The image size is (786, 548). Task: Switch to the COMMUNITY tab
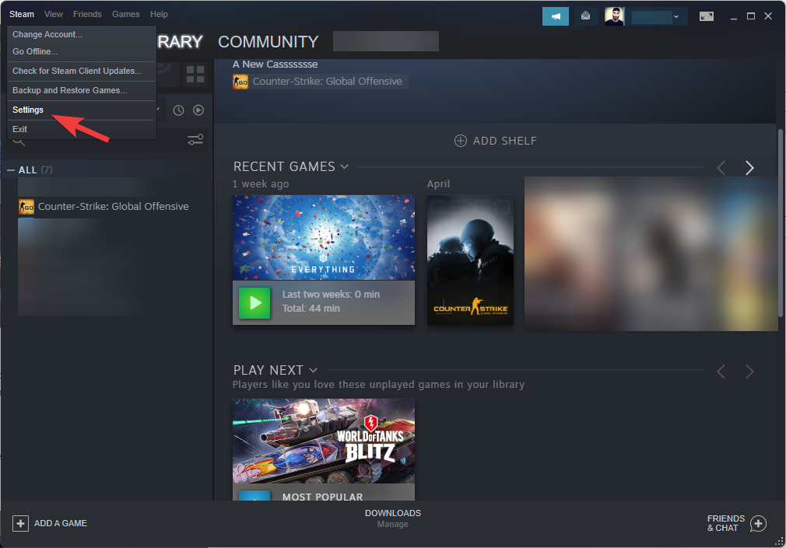tap(268, 41)
